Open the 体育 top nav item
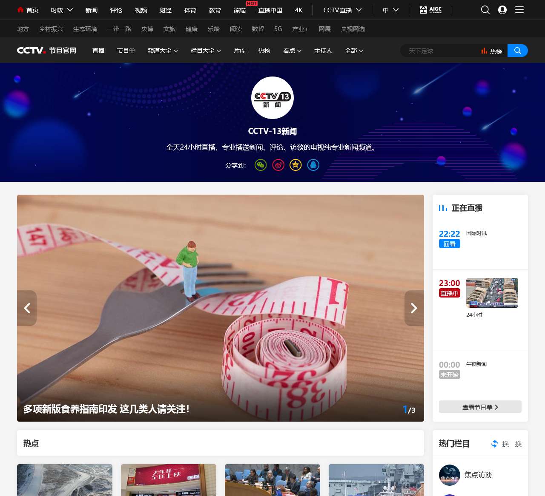Viewport: 545px width, 496px height. (x=190, y=10)
